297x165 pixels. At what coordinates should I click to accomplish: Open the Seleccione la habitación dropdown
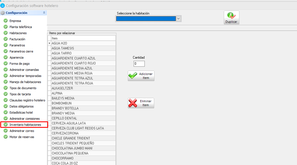(x=179, y=19)
